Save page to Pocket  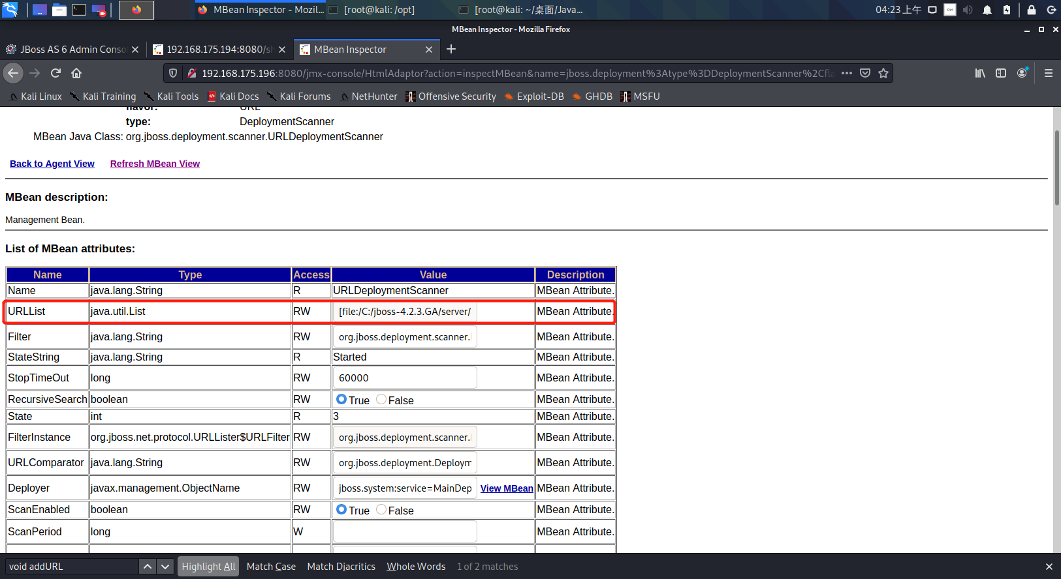[x=865, y=73]
